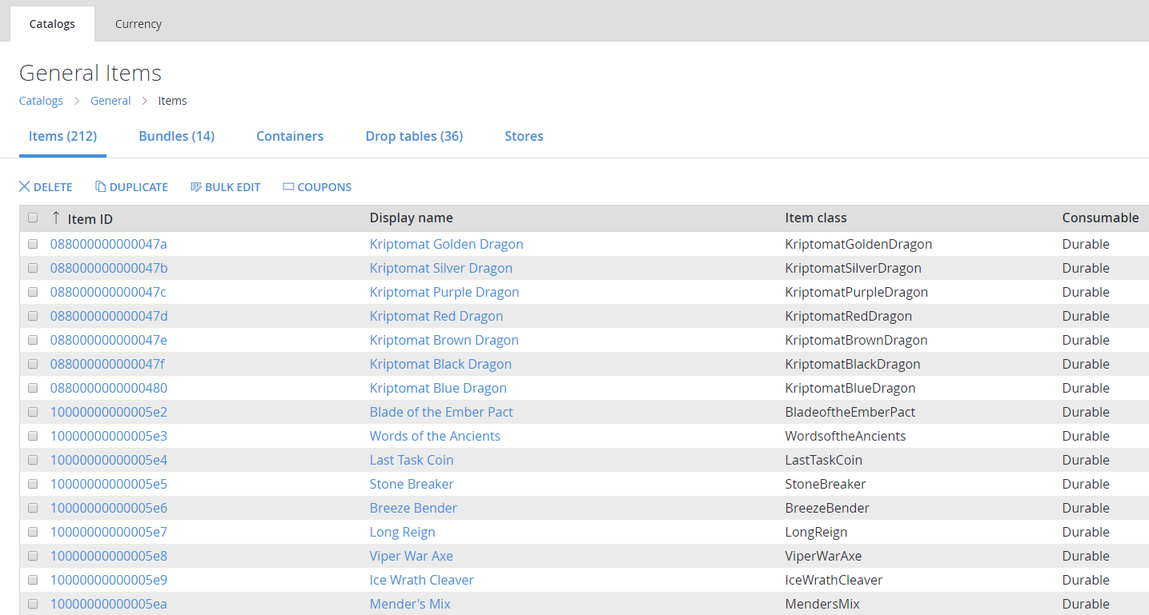This screenshot has width=1149, height=615.
Task: Click the Item ID sort arrow
Action: click(x=56, y=218)
